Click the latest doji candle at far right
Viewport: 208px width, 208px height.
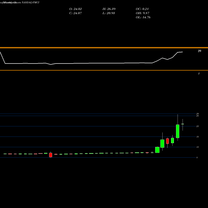point(183,124)
